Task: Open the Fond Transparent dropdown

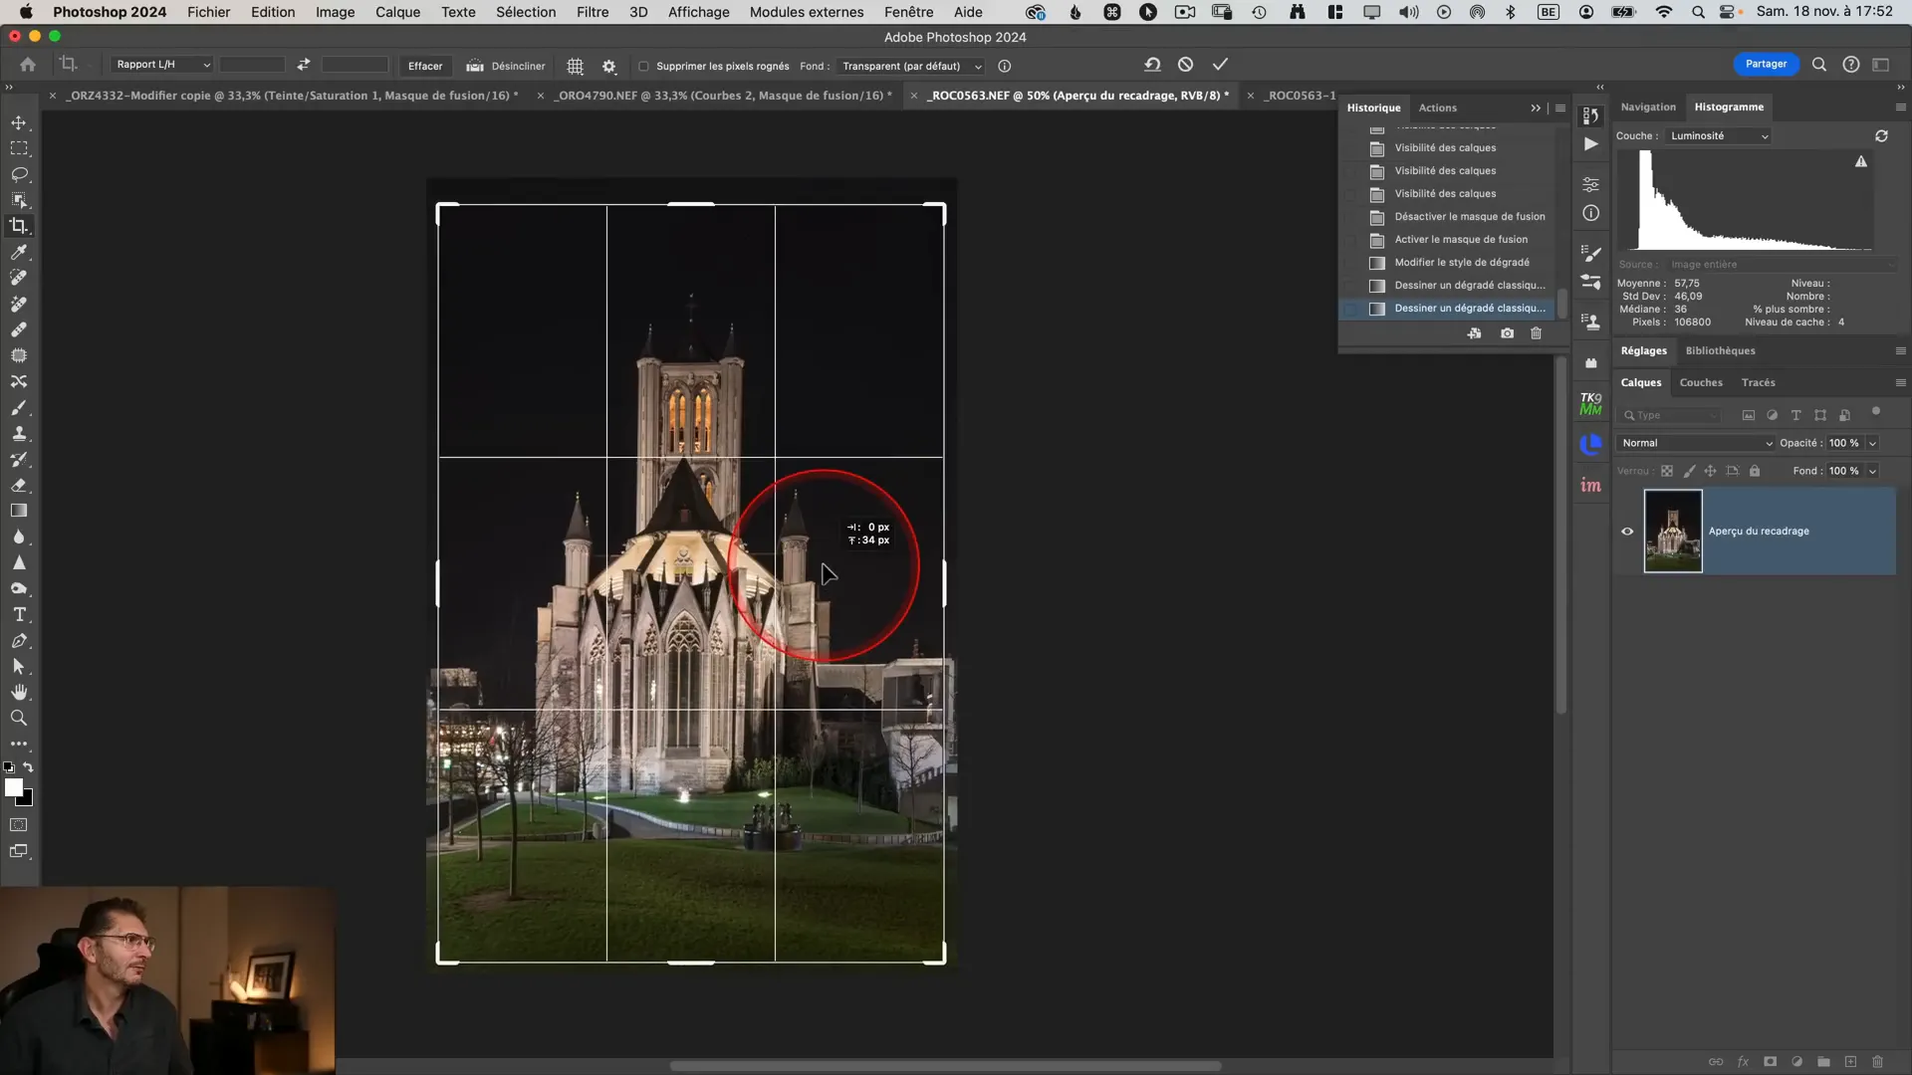Action: click(911, 67)
